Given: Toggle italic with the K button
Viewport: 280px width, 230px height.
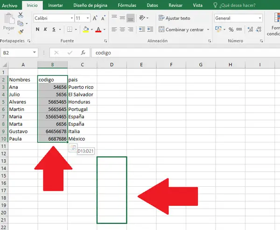Looking at the screenshot, I should pos(45,29).
